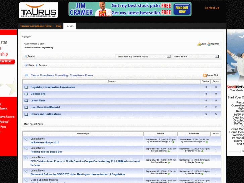Click the Started column header
Image resolution: width=244 pixels, height=183 pixels.
(160, 134)
